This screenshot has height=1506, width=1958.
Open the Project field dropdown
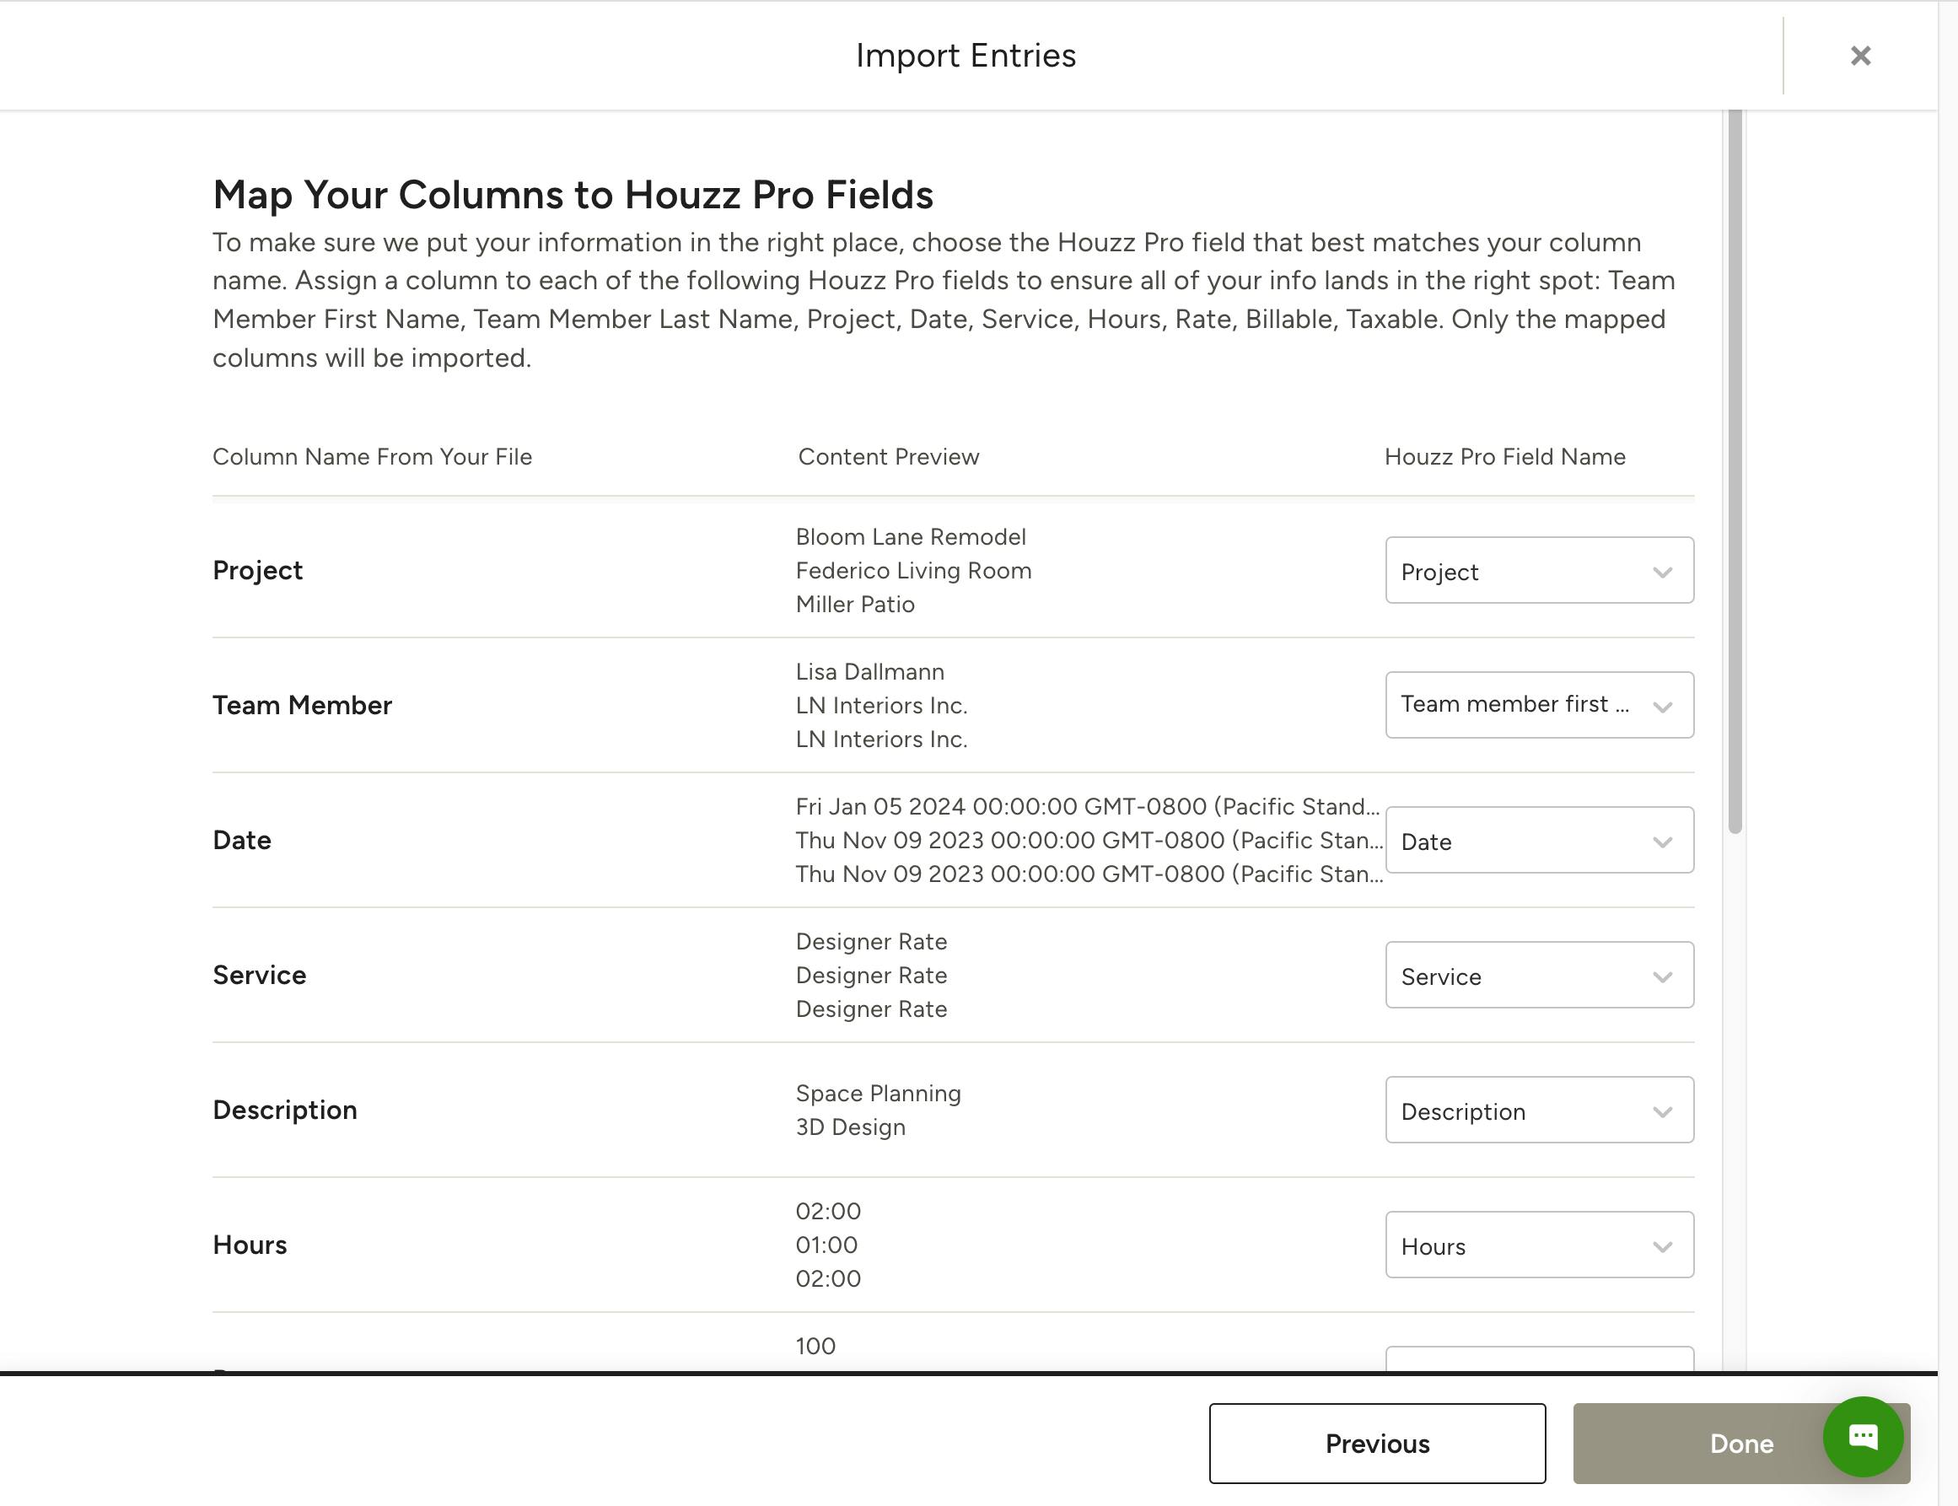(1539, 571)
